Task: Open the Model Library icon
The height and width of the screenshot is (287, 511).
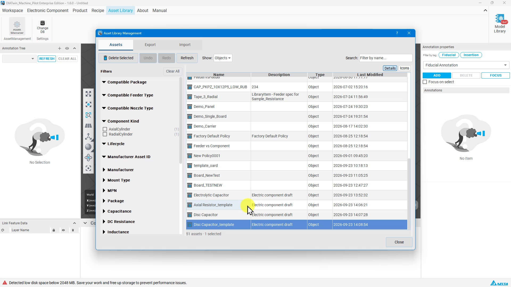Action: [500, 19]
